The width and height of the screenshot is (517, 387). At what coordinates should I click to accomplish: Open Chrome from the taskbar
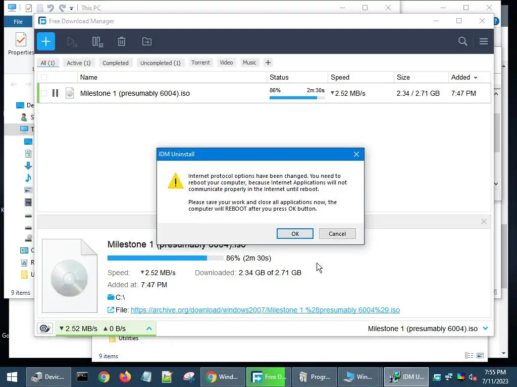[104, 377]
